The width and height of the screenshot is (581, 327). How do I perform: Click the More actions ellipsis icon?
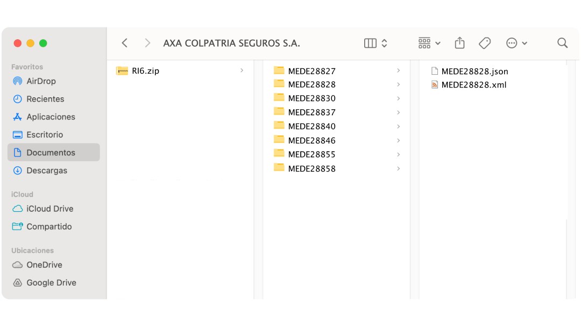(512, 43)
